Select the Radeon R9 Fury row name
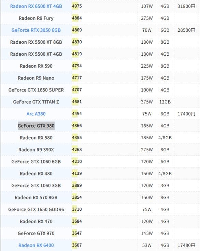This screenshot has width=200, height=251. tap(36, 18)
